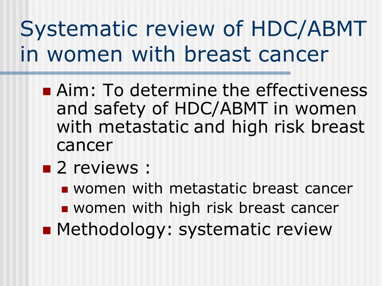Click the 'Methodology: systematic review' line
The image size is (382, 286).
coord(194,230)
